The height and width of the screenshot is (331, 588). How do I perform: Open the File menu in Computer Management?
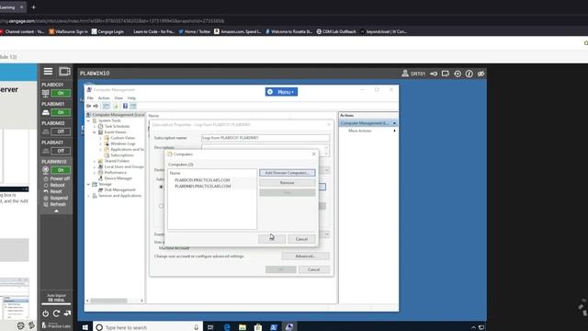tap(90, 98)
